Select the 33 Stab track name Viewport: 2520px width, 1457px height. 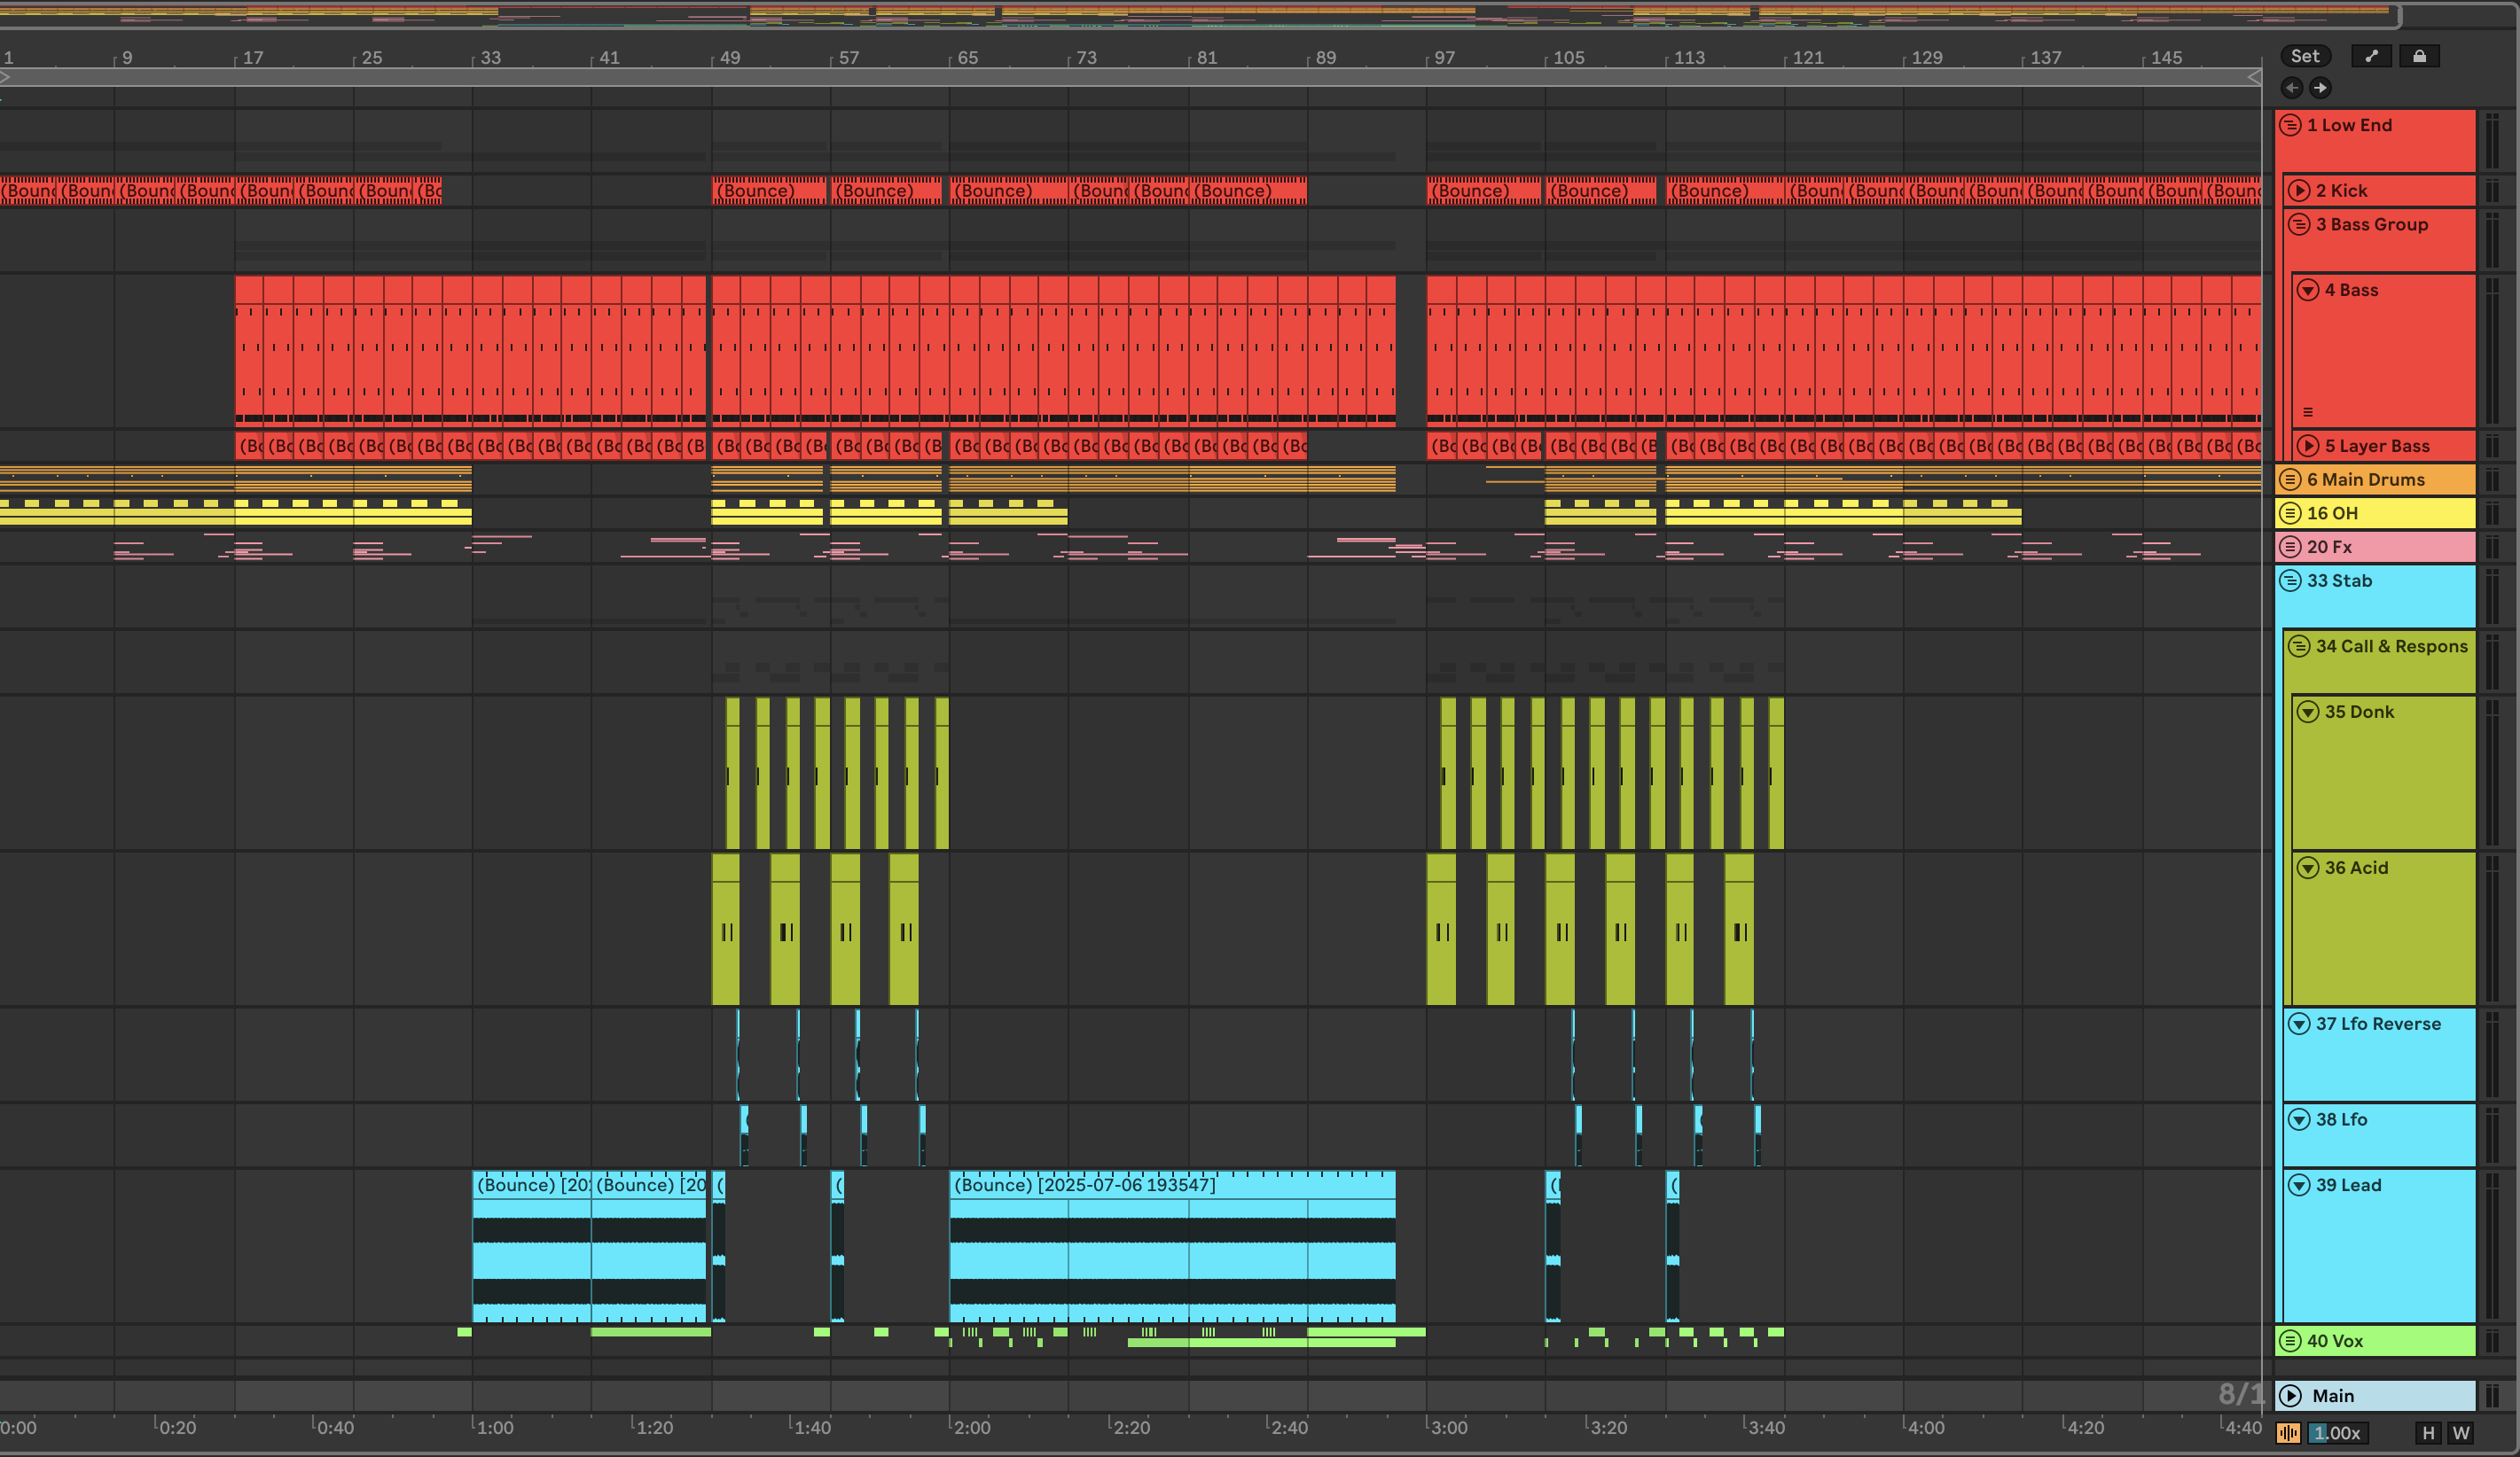pos(2339,580)
